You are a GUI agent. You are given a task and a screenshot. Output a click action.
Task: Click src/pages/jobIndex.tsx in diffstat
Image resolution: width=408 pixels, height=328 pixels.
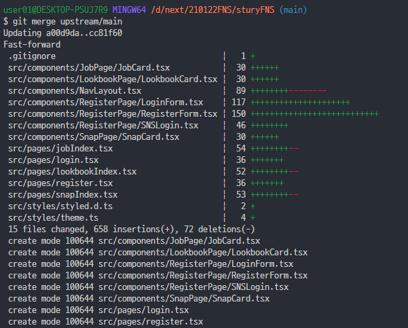[x=60, y=148]
